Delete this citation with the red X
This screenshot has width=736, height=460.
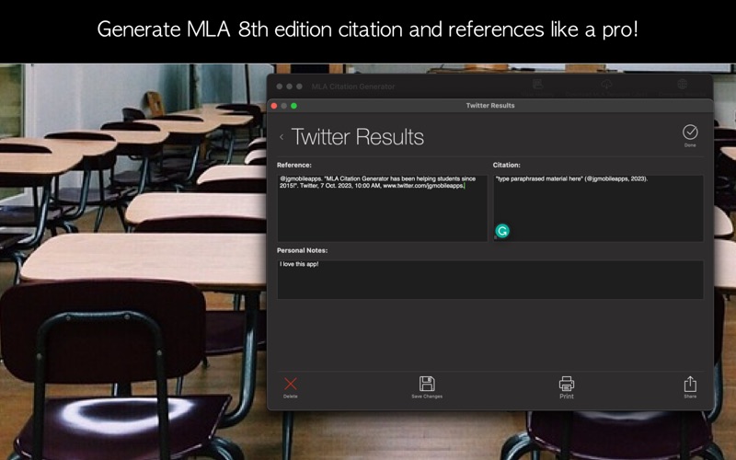coord(291,384)
